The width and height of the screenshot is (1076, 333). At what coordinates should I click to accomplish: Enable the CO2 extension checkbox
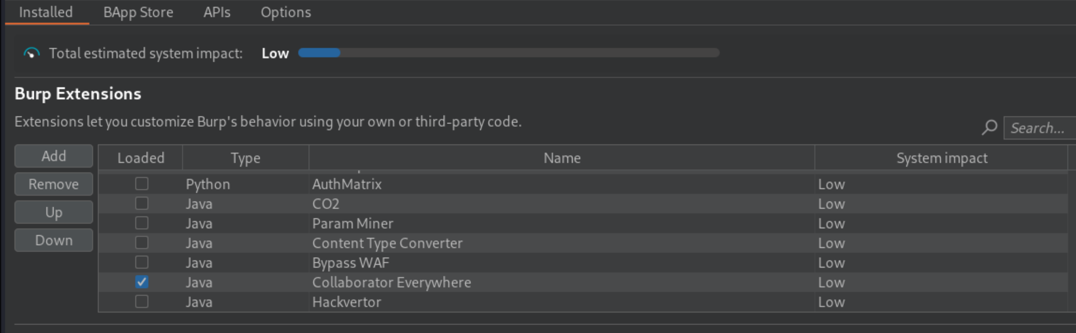click(x=142, y=203)
